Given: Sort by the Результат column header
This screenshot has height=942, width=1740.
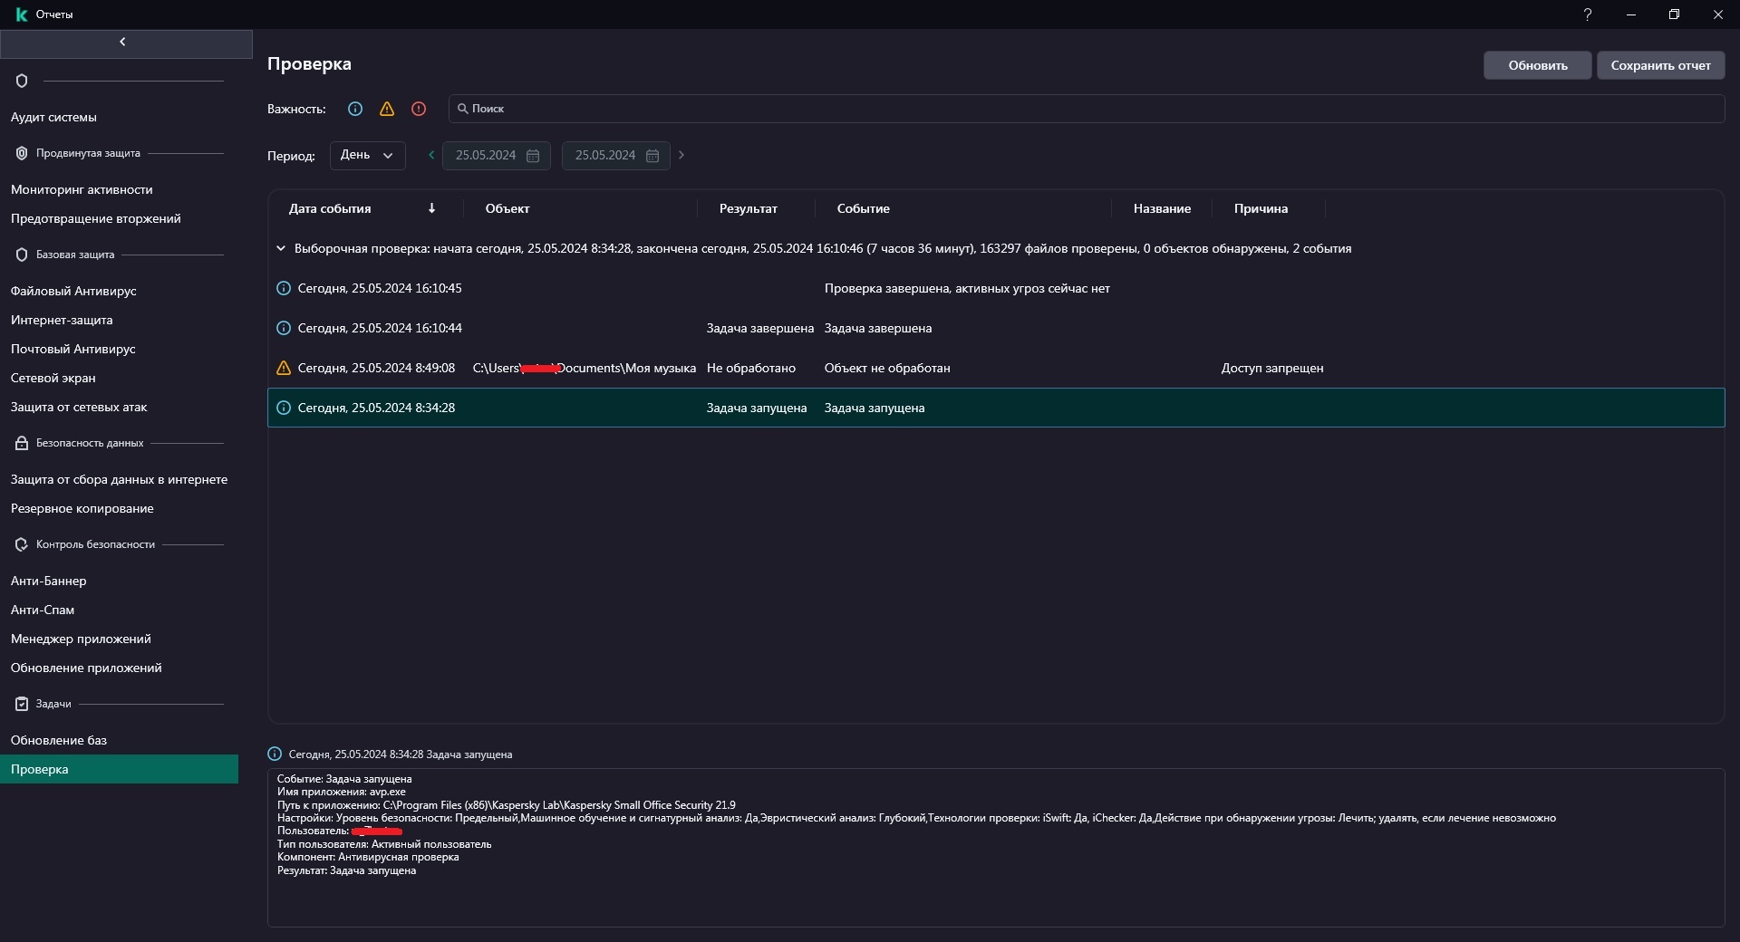Looking at the screenshot, I should pos(749,208).
